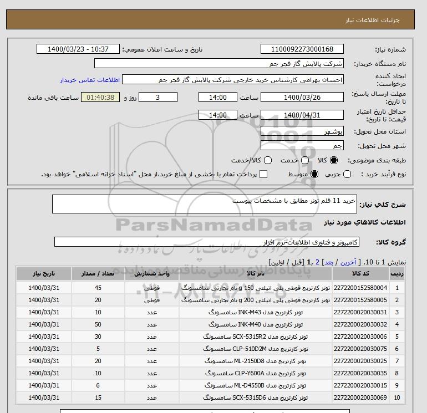Click quantity 15 in the SCX-5315D6 row
Viewport: 427px width, 413px height.
pyautogui.click(x=98, y=397)
